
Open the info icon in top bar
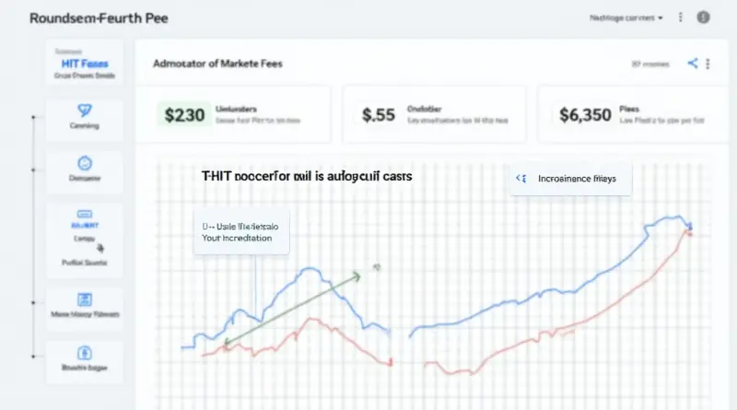704,18
